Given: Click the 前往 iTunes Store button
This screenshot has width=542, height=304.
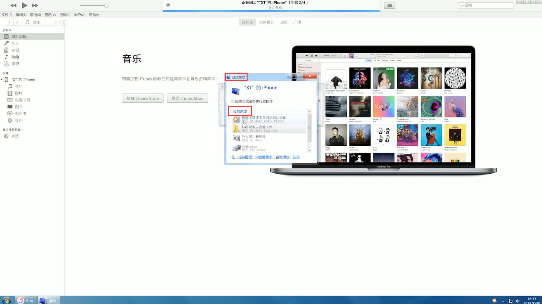Looking at the screenshot, I should 143,98.
